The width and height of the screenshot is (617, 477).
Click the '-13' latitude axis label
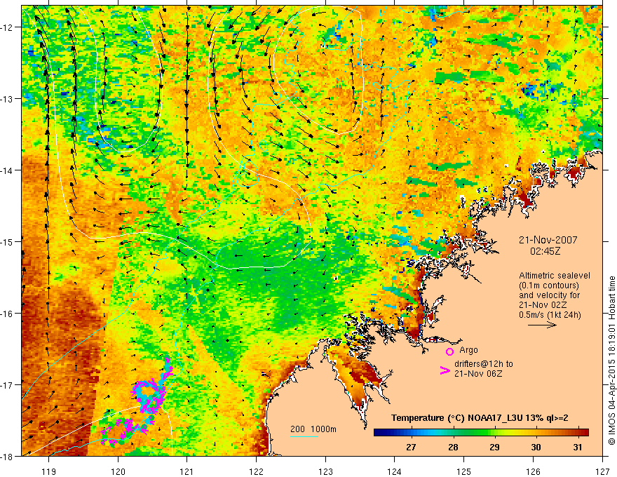(x=8, y=99)
